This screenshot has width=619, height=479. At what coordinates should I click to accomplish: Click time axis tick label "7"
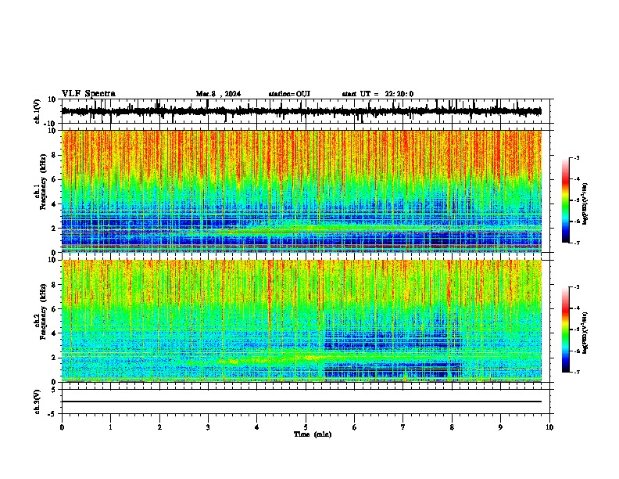(403, 427)
